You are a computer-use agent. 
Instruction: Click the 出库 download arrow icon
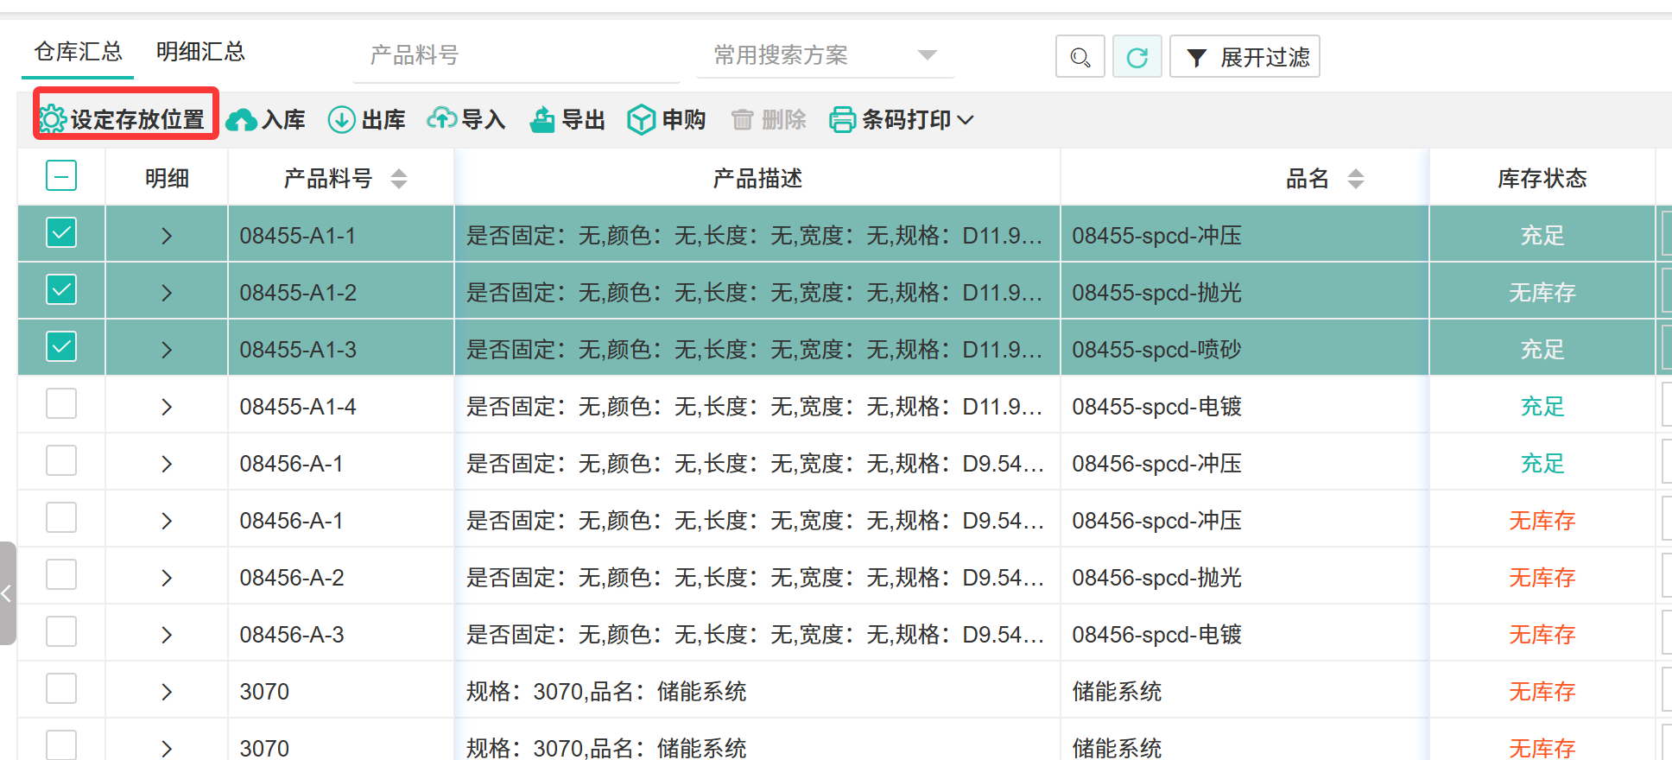coord(342,120)
